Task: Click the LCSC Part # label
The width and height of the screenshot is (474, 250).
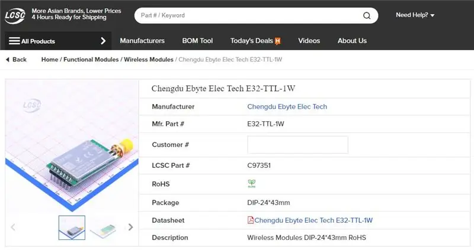Action: [x=171, y=165]
